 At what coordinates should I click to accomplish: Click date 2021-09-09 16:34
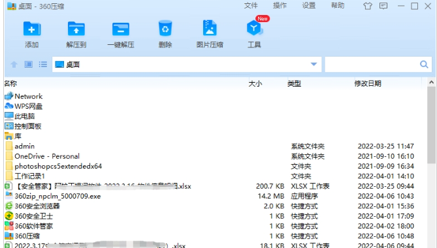(385, 166)
